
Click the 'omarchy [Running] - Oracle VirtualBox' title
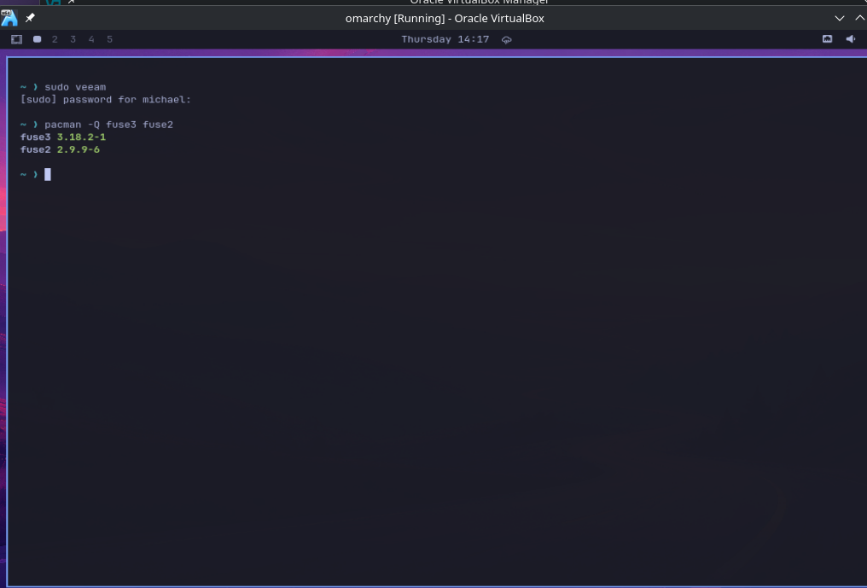click(445, 18)
